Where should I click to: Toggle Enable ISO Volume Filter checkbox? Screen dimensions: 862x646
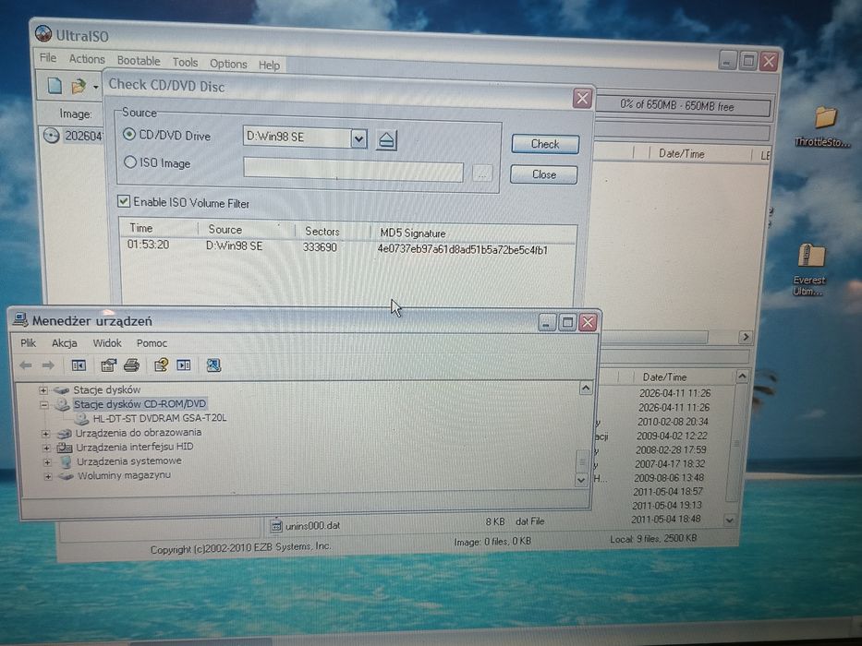pyautogui.click(x=124, y=201)
